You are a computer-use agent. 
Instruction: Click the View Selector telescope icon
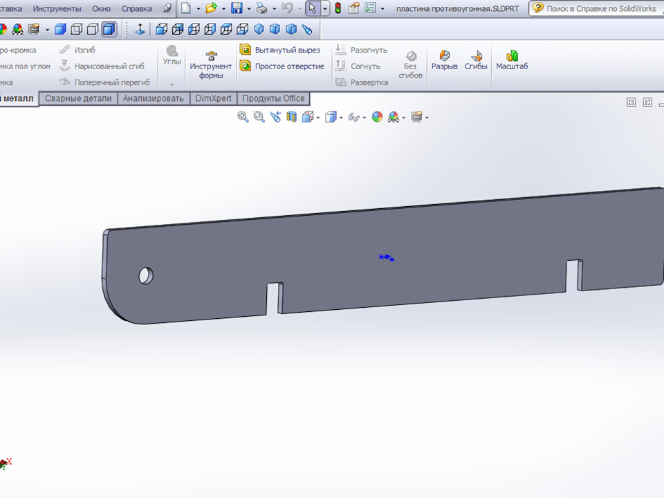[307, 29]
